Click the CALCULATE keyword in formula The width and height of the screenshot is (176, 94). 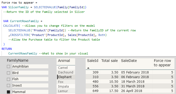tap(11, 26)
